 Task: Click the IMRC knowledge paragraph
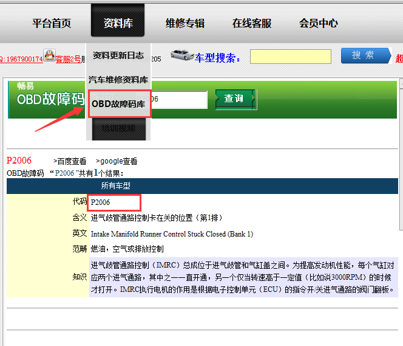pyautogui.click(x=243, y=277)
